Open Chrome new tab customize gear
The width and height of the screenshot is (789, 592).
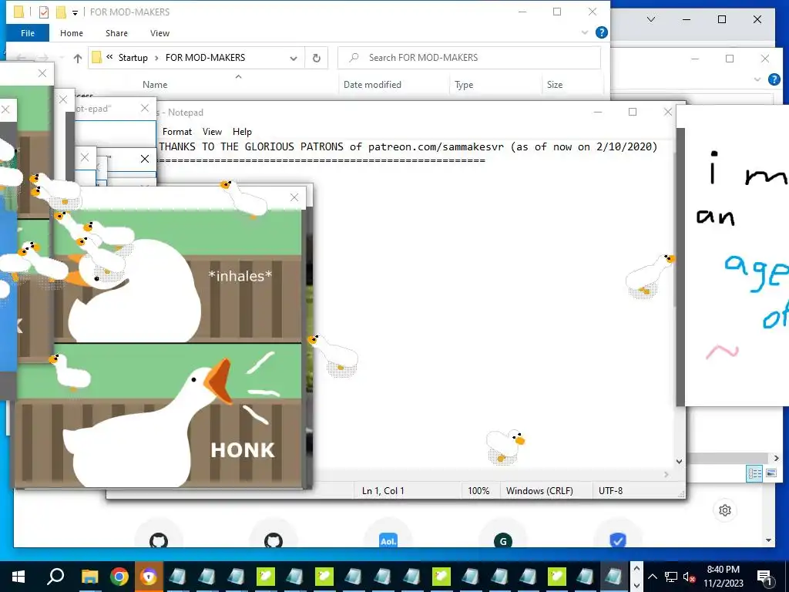tap(724, 510)
